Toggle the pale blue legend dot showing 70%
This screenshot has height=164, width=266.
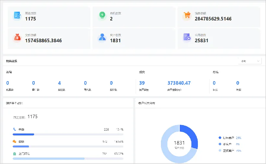pyautogui.click(x=220, y=150)
